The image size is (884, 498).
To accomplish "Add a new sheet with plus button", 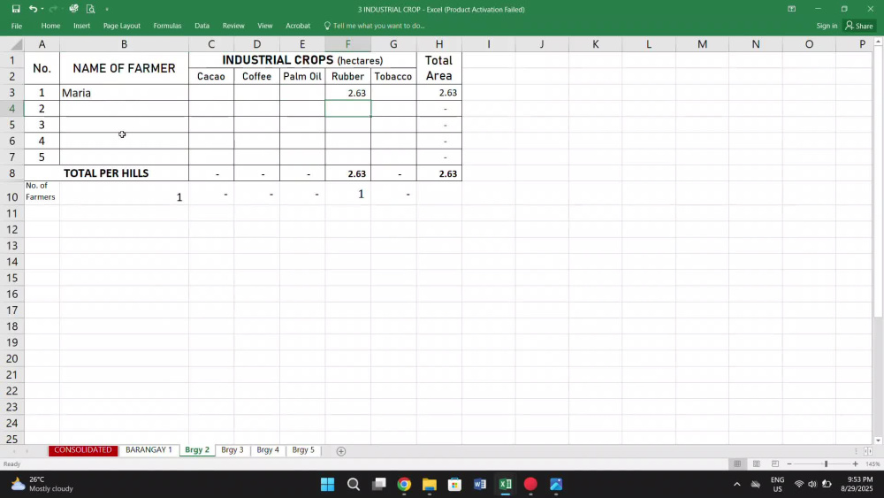I will click(x=341, y=451).
